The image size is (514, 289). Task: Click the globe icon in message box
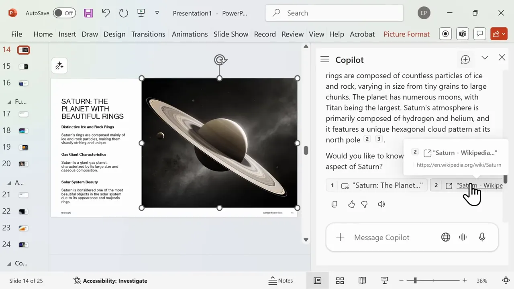(x=446, y=237)
